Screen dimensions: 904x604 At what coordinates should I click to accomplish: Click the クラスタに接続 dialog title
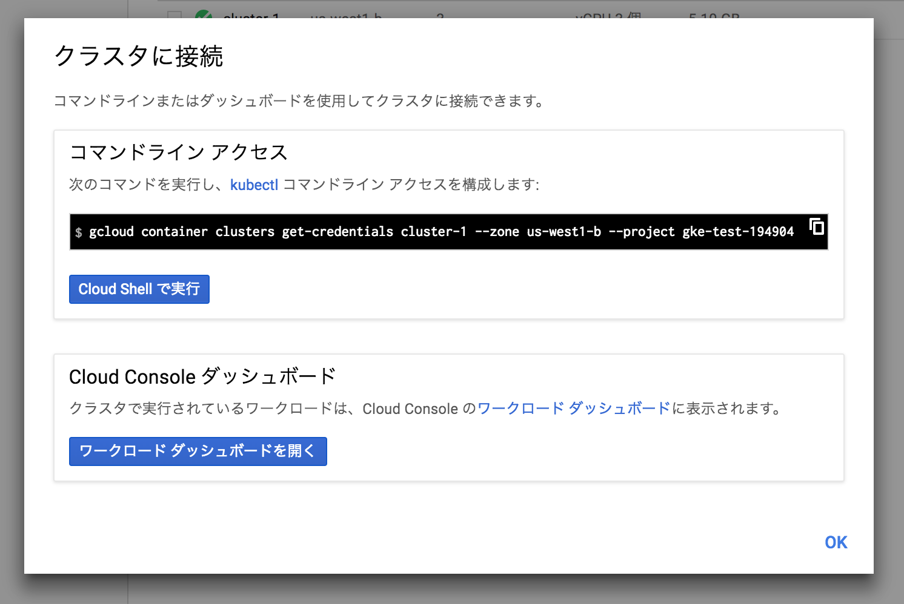tap(139, 56)
